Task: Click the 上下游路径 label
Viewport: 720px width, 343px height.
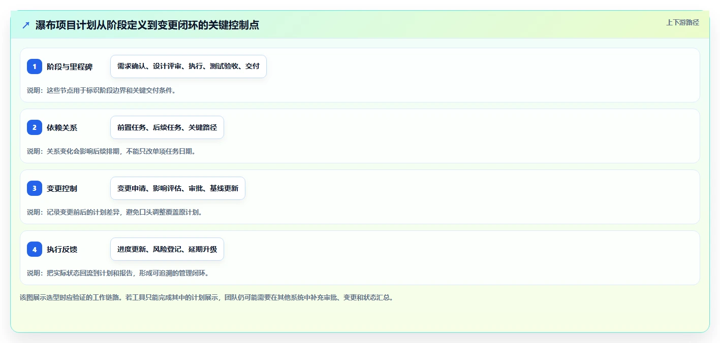Action: tap(682, 22)
